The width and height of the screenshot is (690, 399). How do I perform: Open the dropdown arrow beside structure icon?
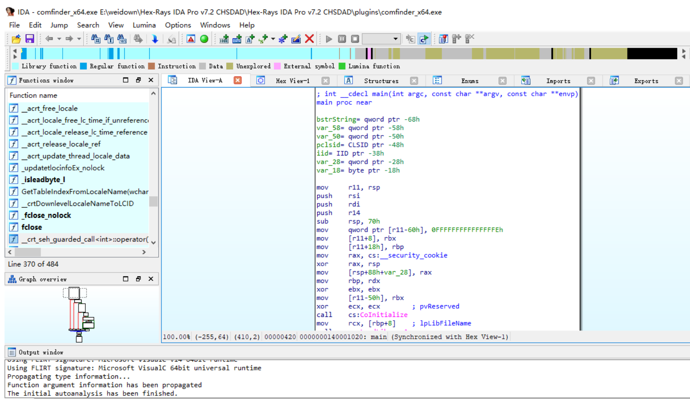point(273,39)
